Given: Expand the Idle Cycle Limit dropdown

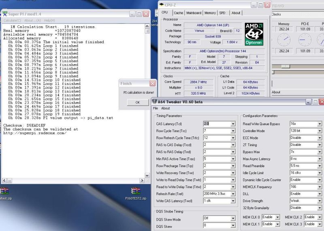Looking at the screenshot, I should pos(320,173).
